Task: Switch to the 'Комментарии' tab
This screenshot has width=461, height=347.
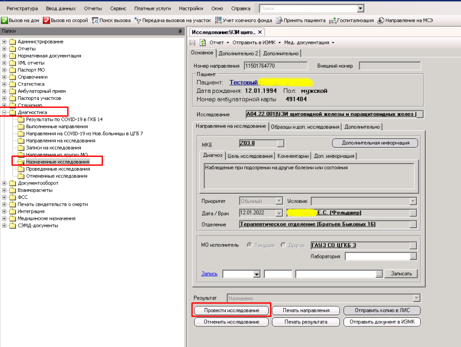Action: 293,156
